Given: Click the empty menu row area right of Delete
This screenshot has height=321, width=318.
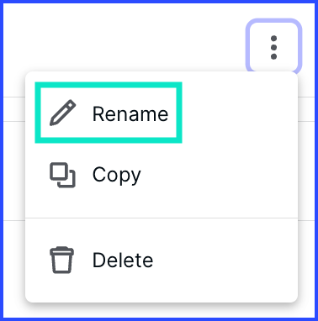Looking at the screenshot, I should (x=225, y=260).
